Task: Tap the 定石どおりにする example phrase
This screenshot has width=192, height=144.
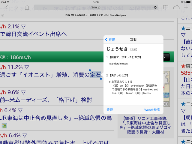Action: (x=122, y=82)
